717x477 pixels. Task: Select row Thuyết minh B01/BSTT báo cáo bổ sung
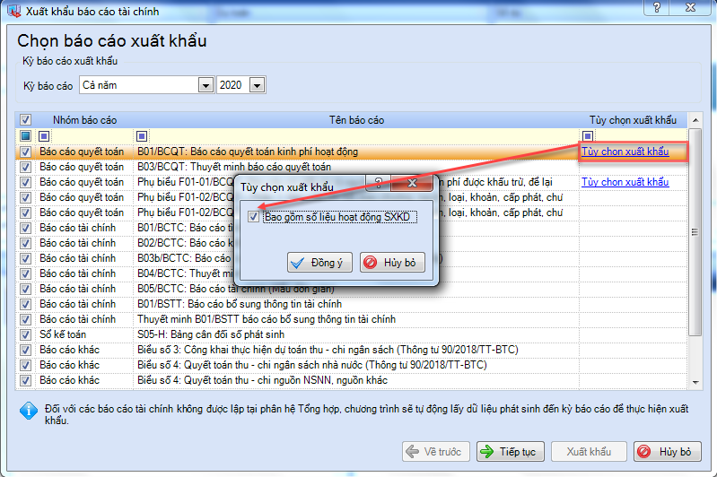pos(351,319)
